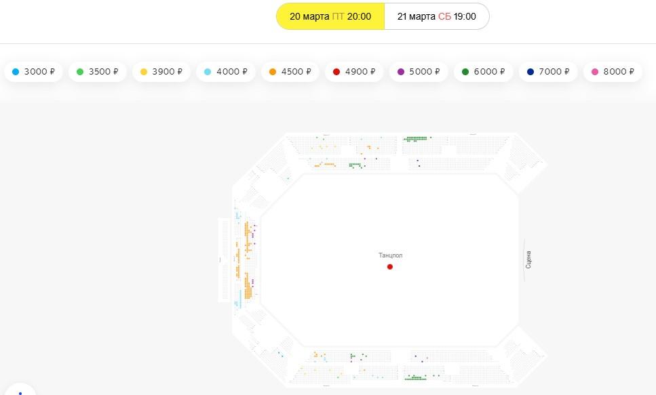Click the purple 5000 ₽ color dot
The image size is (656, 395).
[400, 72]
